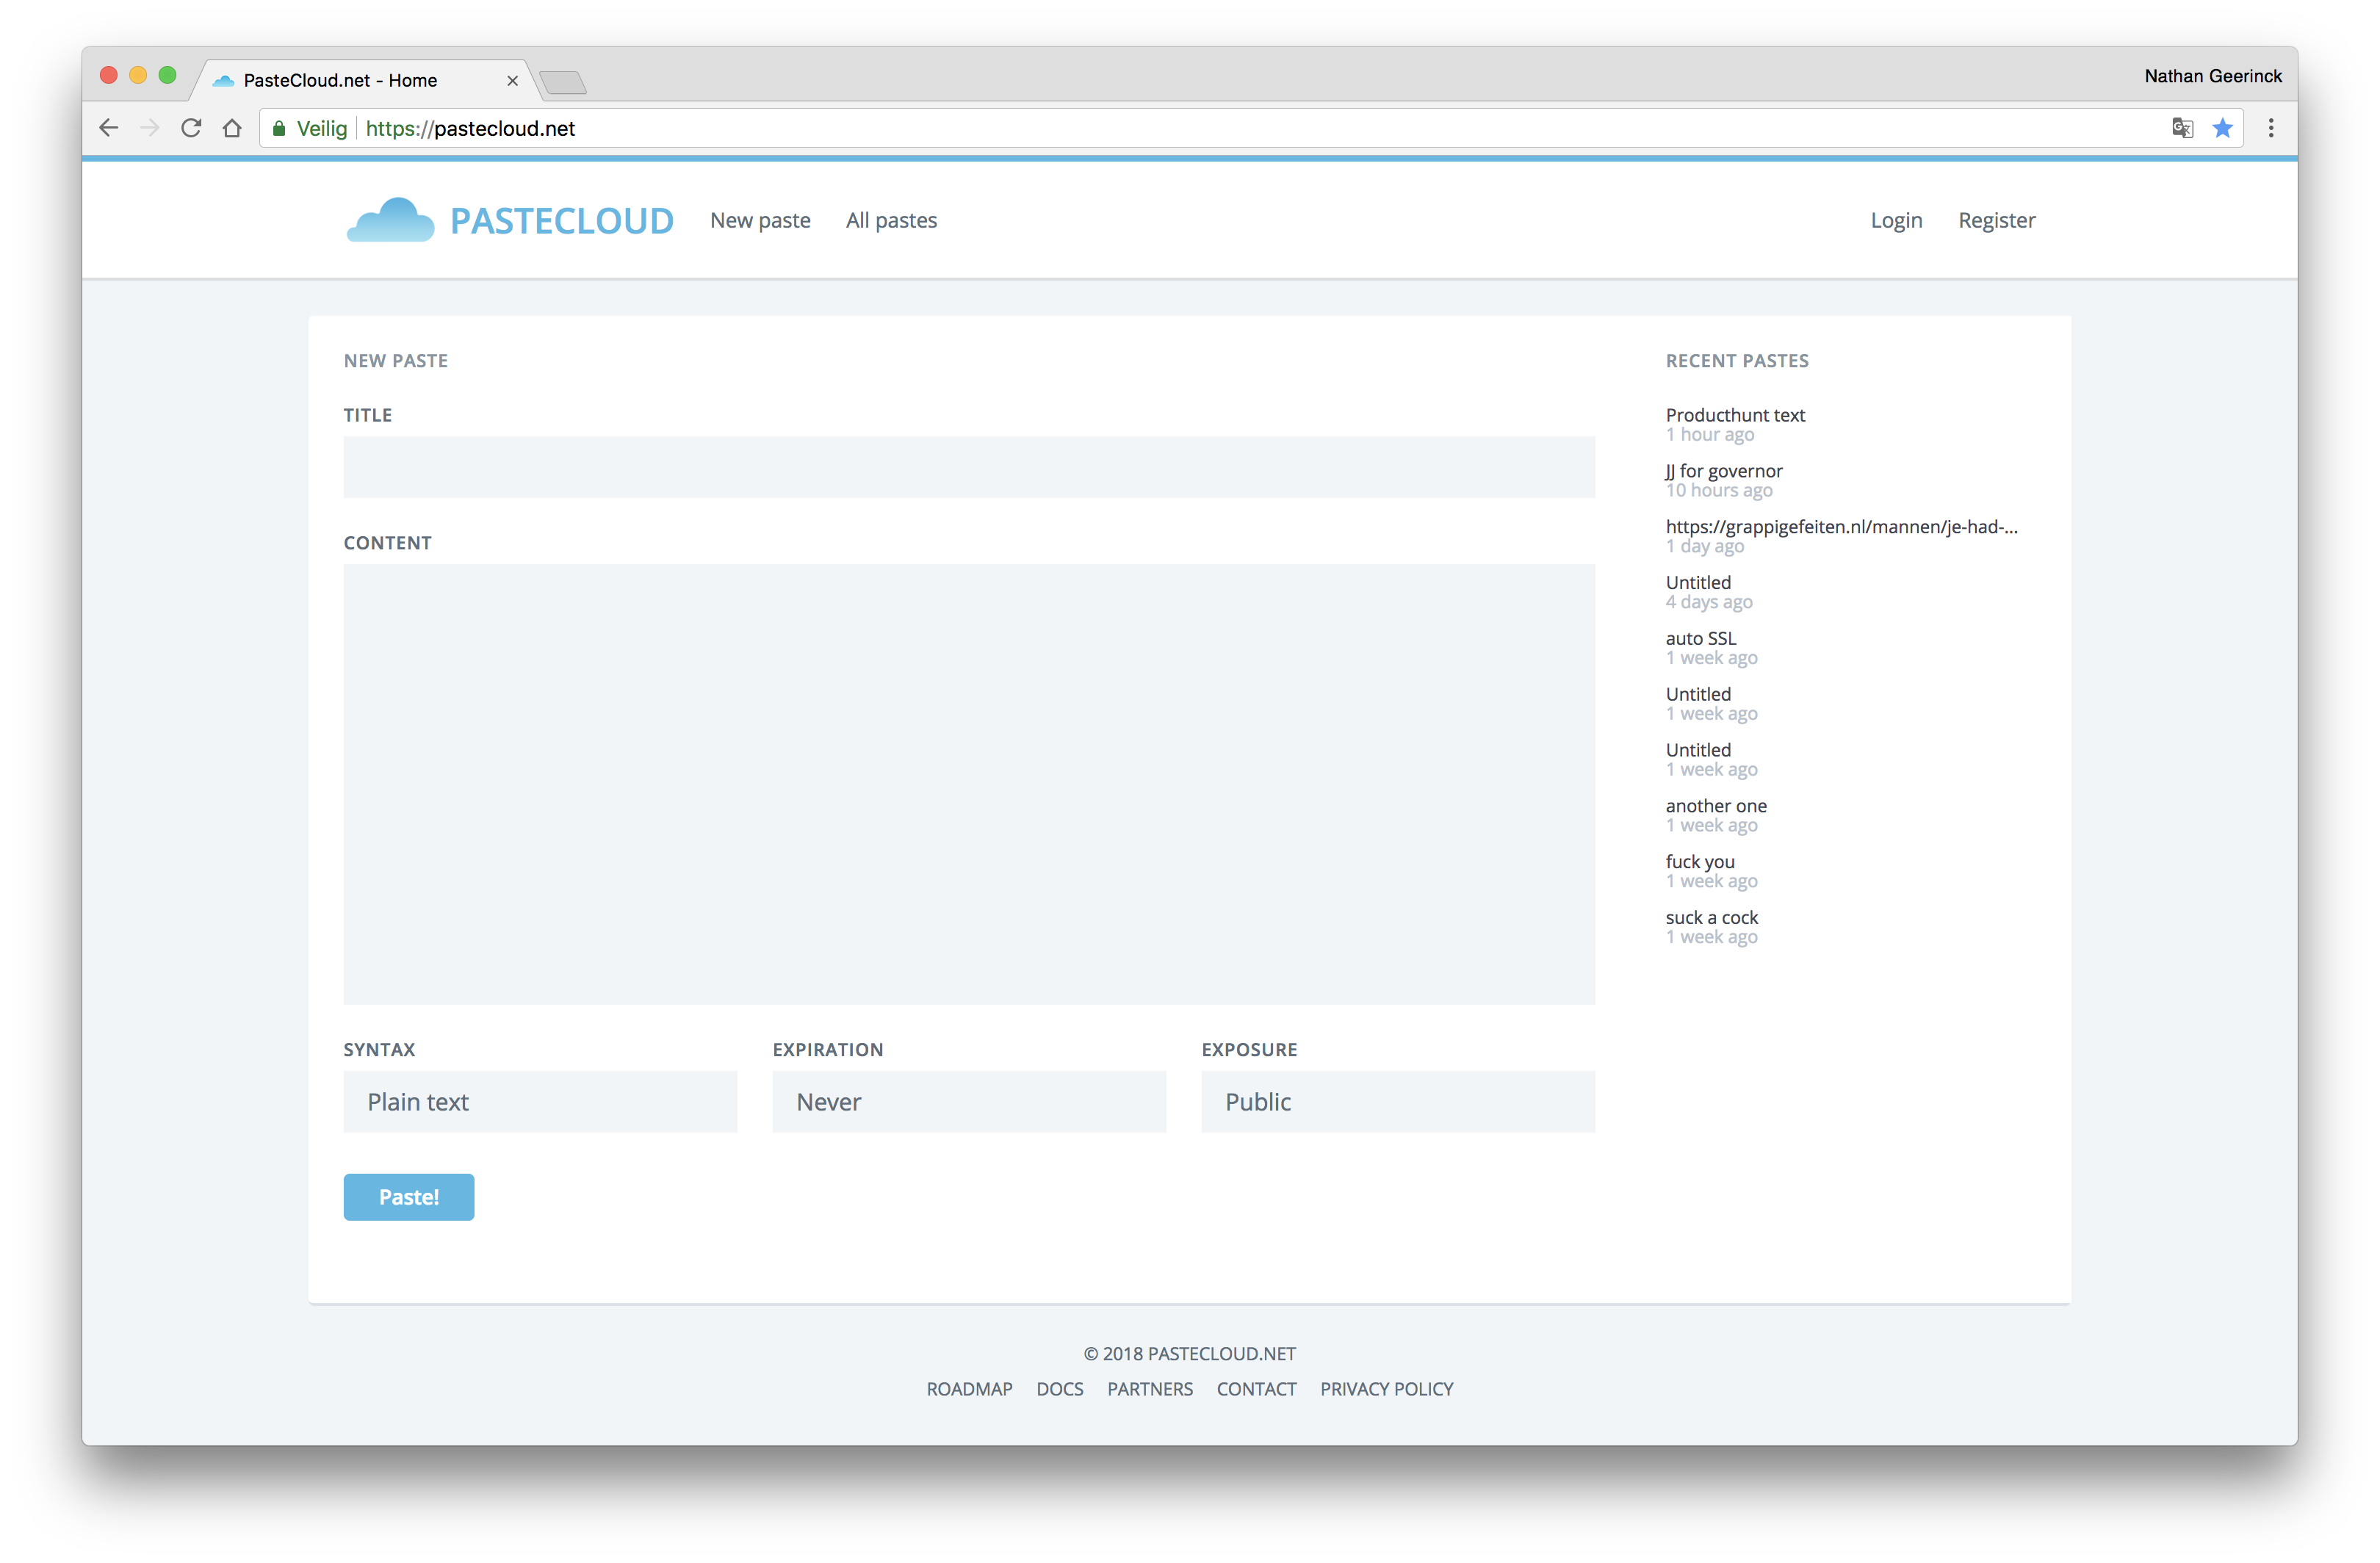Viewport: 2380px width, 1563px height.
Task: Click the browser home icon
Action: pos(232,128)
